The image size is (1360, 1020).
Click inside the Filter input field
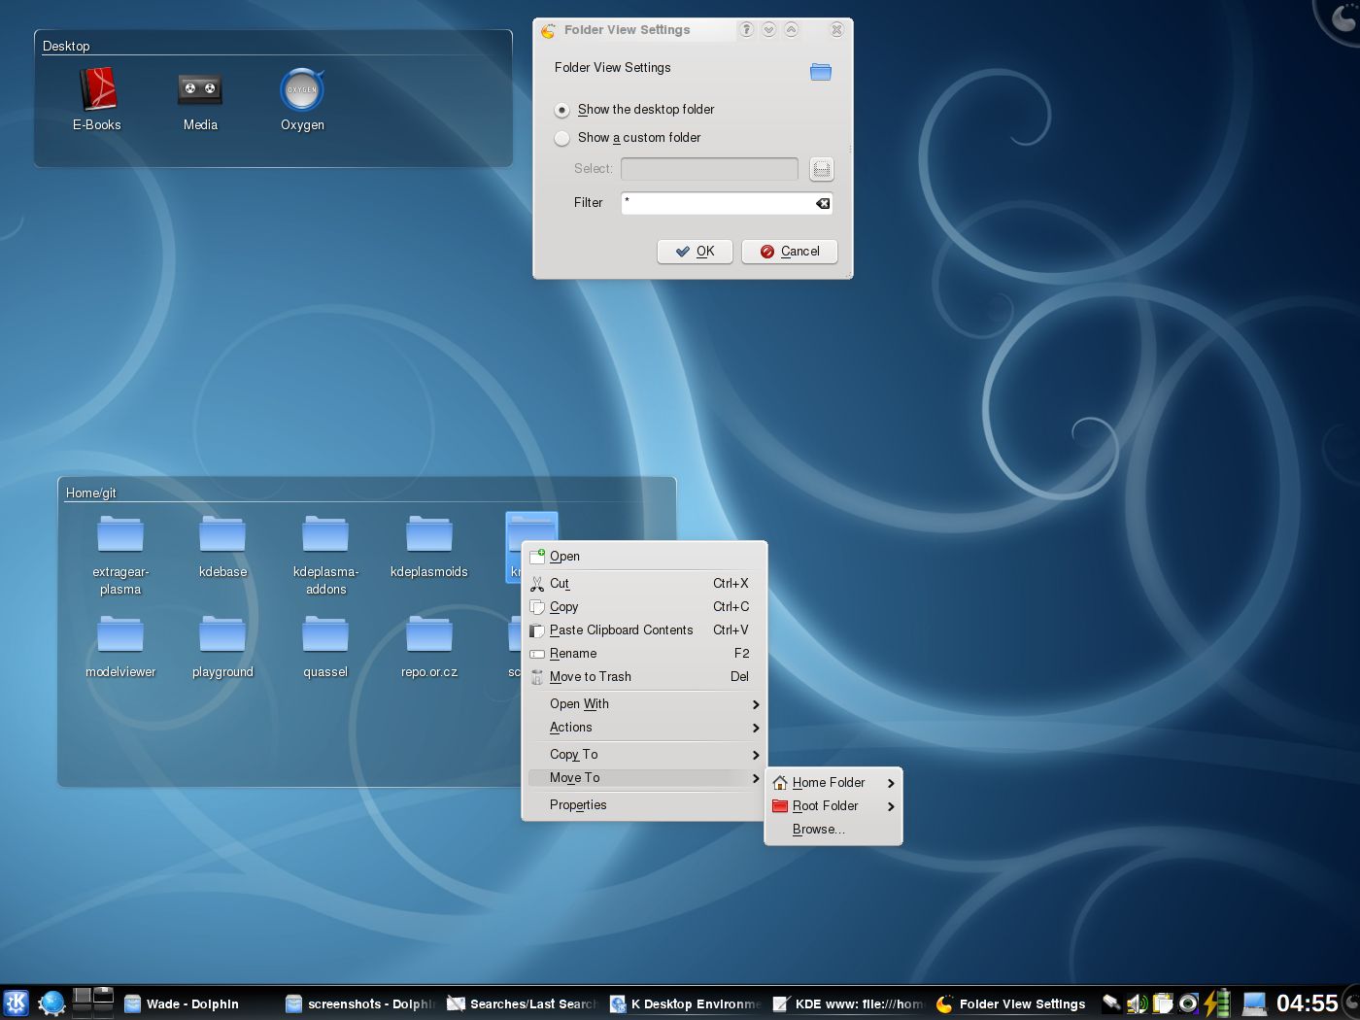coord(719,203)
